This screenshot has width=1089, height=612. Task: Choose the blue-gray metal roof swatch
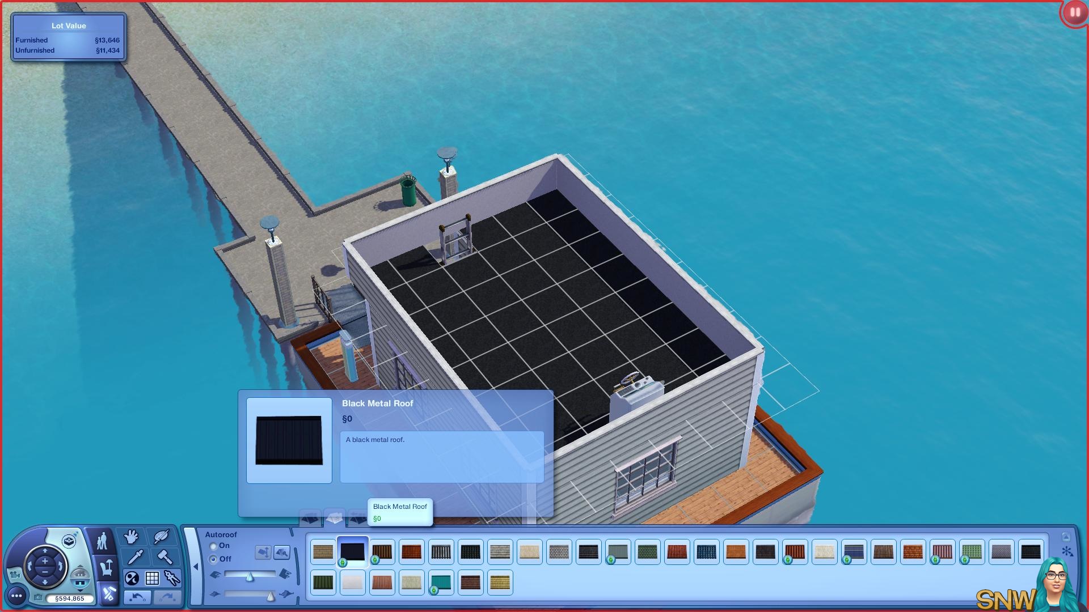(618, 552)
